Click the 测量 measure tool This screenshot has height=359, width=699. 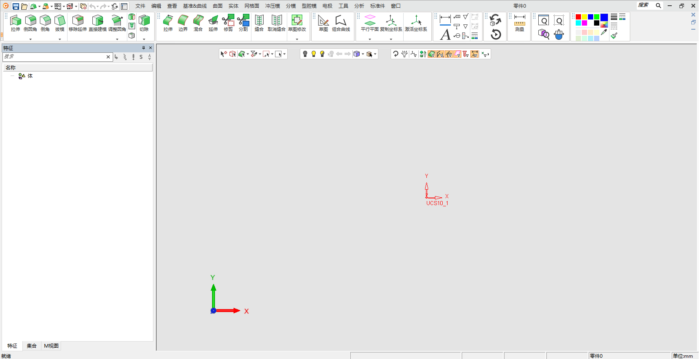point(520,23)
